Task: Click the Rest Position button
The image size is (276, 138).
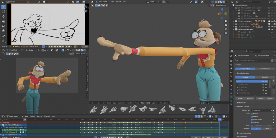Action: click(265, 69)
